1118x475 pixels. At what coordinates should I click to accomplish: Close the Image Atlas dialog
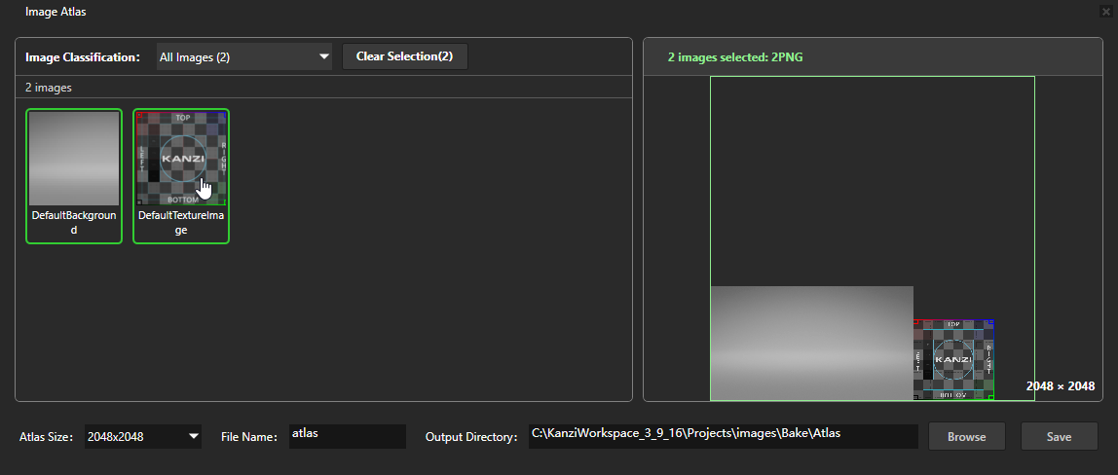(x=1106, y=12)
